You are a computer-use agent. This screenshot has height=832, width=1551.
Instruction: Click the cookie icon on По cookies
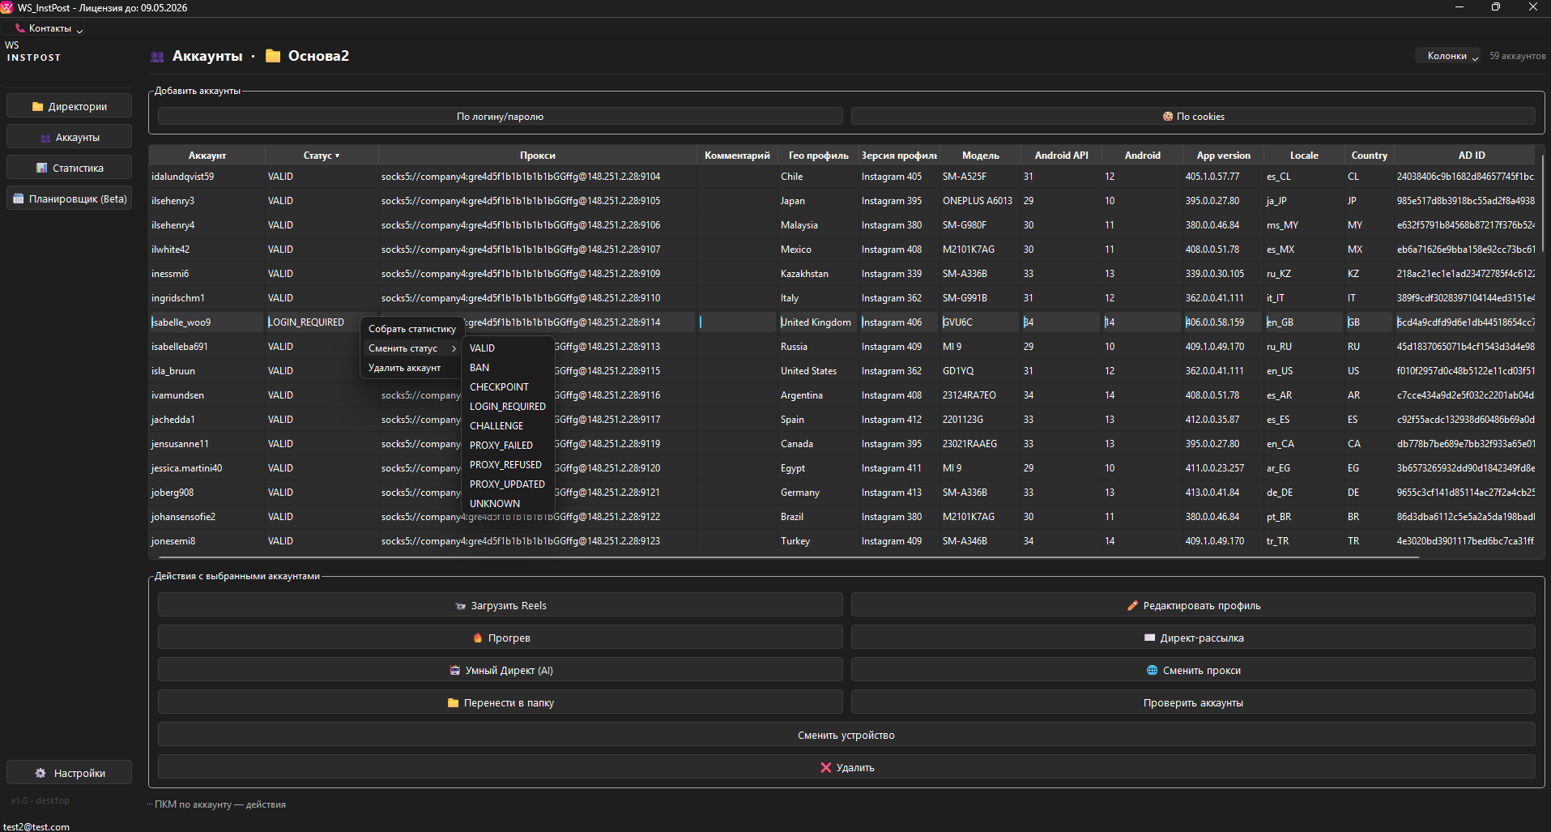click(x=1167, y=117)
